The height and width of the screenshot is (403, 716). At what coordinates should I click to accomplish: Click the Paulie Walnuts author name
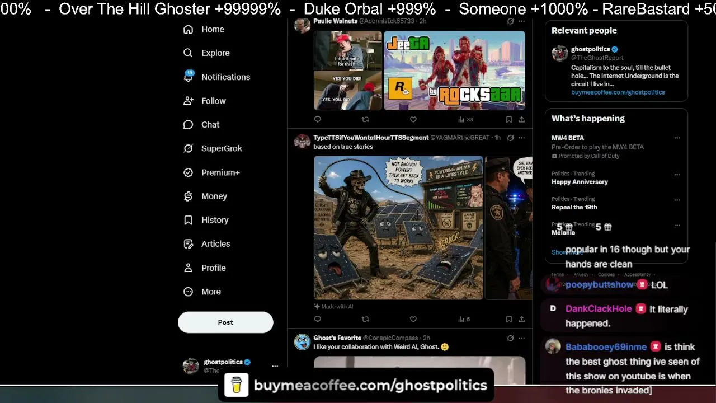click(335, 21)
